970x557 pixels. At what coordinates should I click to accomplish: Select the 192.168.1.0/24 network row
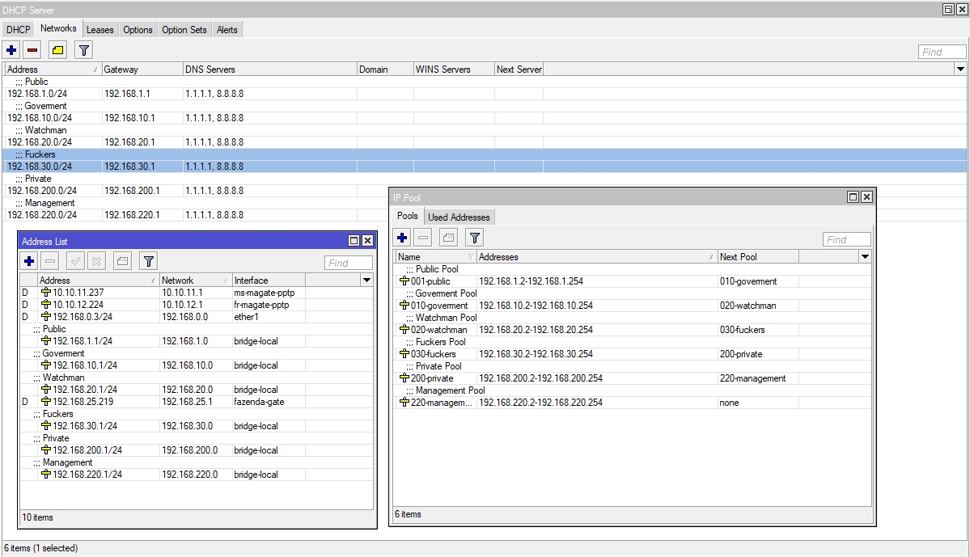pyautogui.click(x=485, y=94)
